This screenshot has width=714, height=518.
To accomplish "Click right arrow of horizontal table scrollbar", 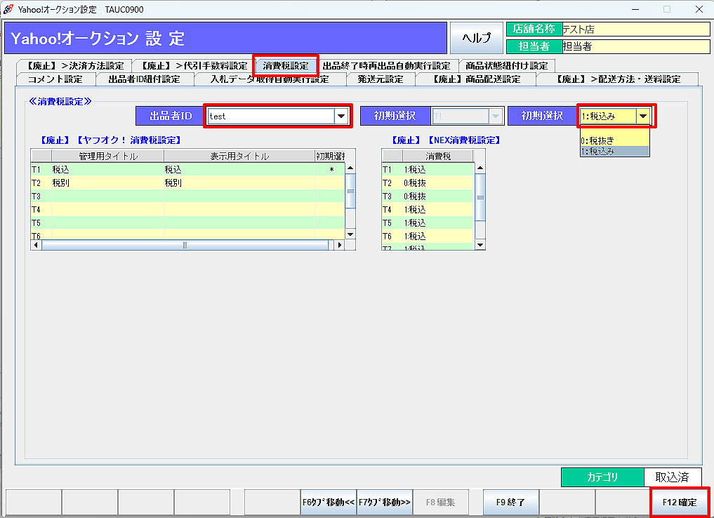I will [x=340, y=246].
